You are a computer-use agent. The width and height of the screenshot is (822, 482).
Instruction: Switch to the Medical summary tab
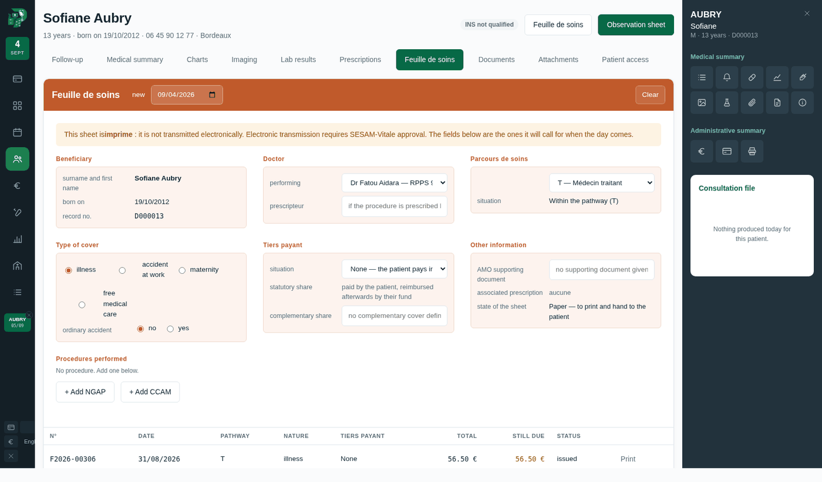pos(134,60)
